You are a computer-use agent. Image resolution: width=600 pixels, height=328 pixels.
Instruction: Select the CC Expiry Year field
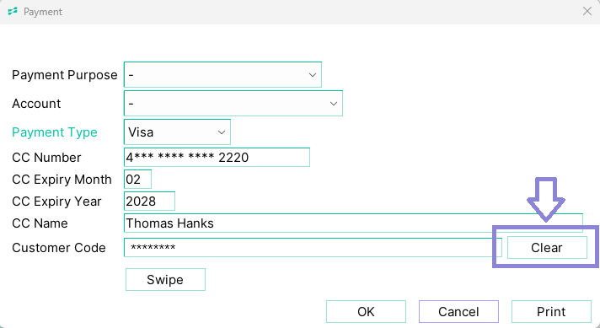tap(149, 201)
